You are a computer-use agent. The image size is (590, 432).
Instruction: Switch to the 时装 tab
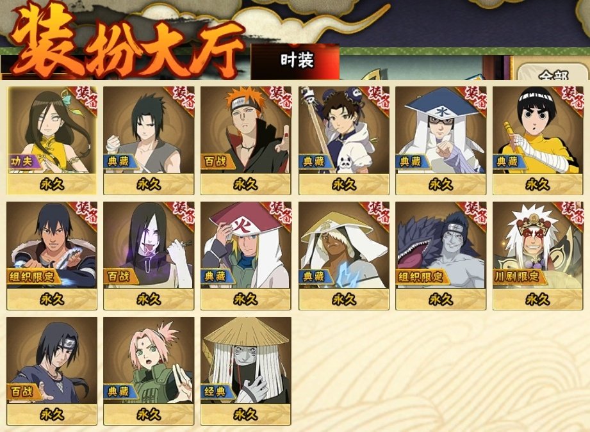click(x=296, y=61)
